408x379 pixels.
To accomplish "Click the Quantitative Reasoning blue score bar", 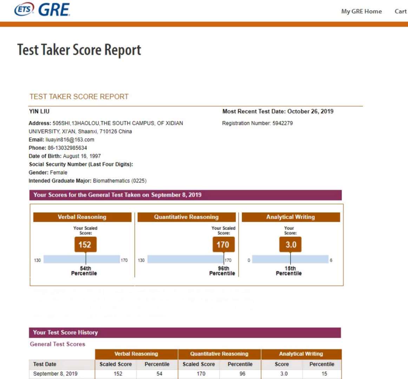I will tap(185, 259).
